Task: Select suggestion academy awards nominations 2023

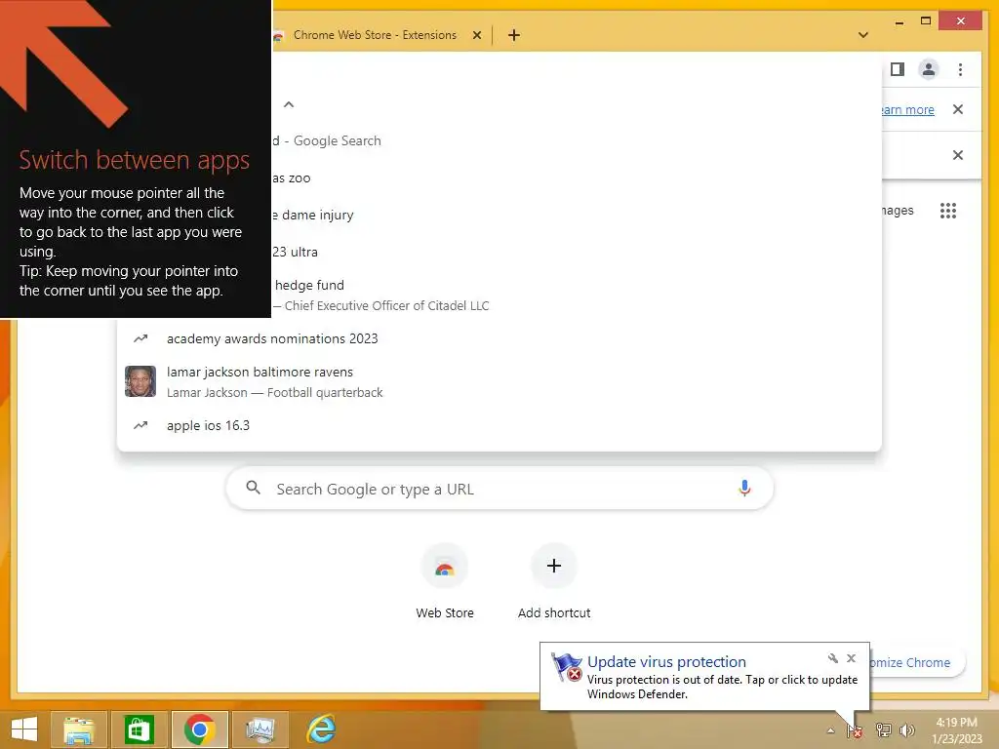Action: [499, 338]
